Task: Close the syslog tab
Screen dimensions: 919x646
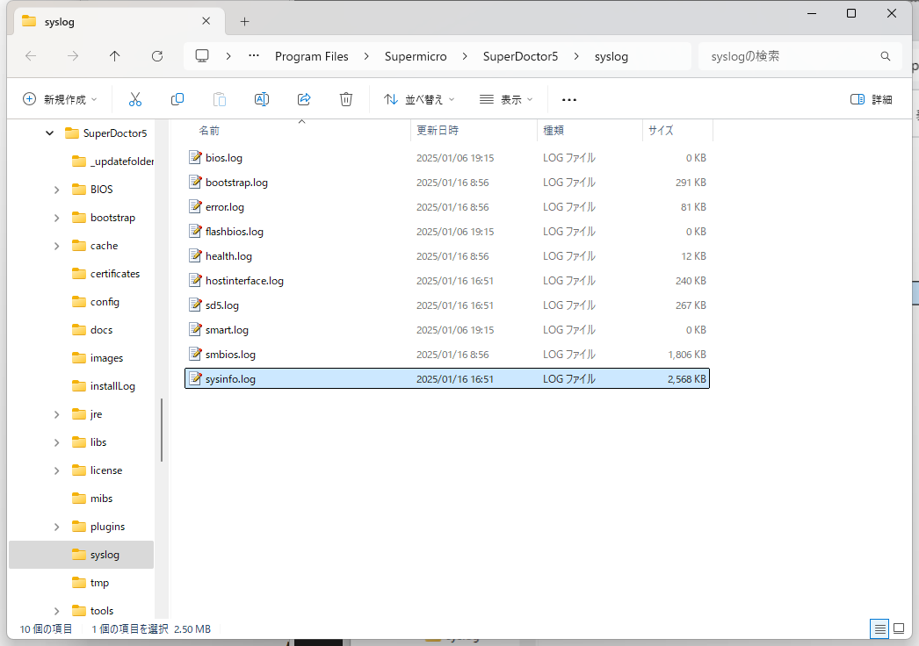Action: click(x=206, y=21)
